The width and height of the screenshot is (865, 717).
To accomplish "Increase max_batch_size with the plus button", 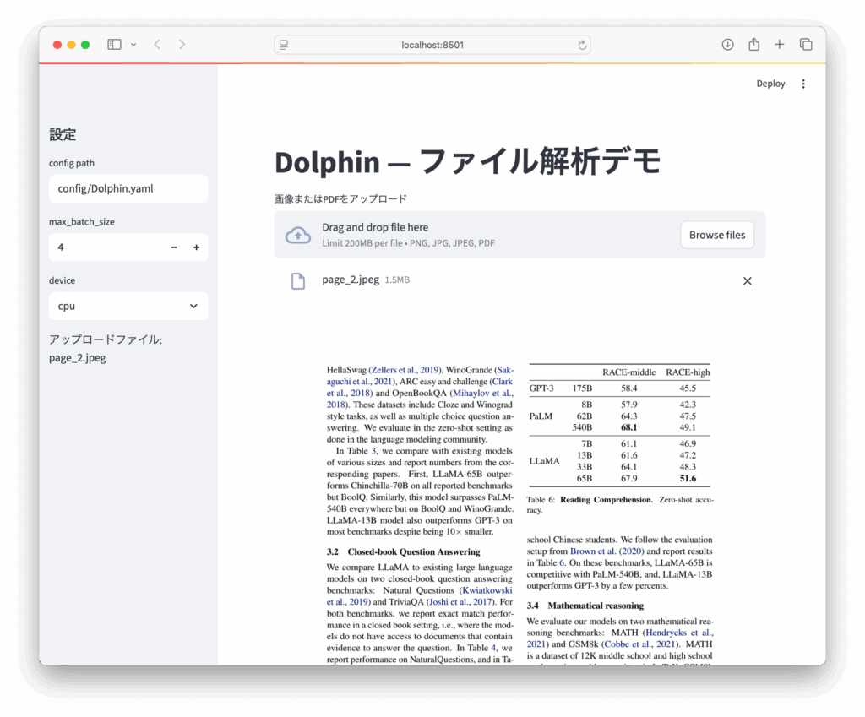I will click(196, 247).
